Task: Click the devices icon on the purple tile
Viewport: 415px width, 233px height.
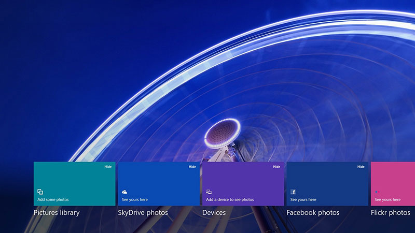Action: coord(209,192)
